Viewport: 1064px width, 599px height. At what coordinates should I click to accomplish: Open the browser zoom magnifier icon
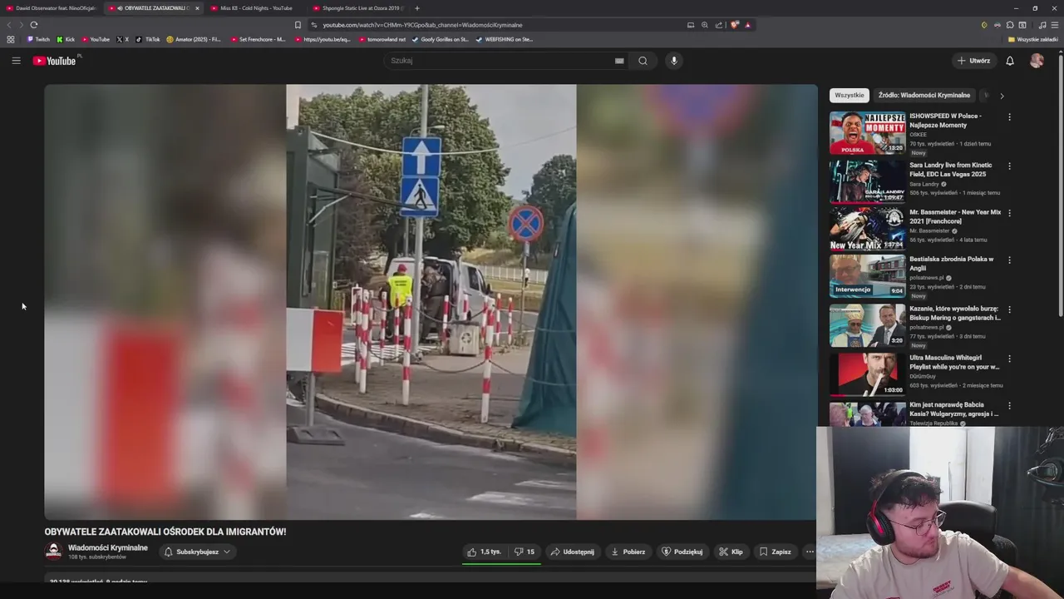click(x=705, y=25)
